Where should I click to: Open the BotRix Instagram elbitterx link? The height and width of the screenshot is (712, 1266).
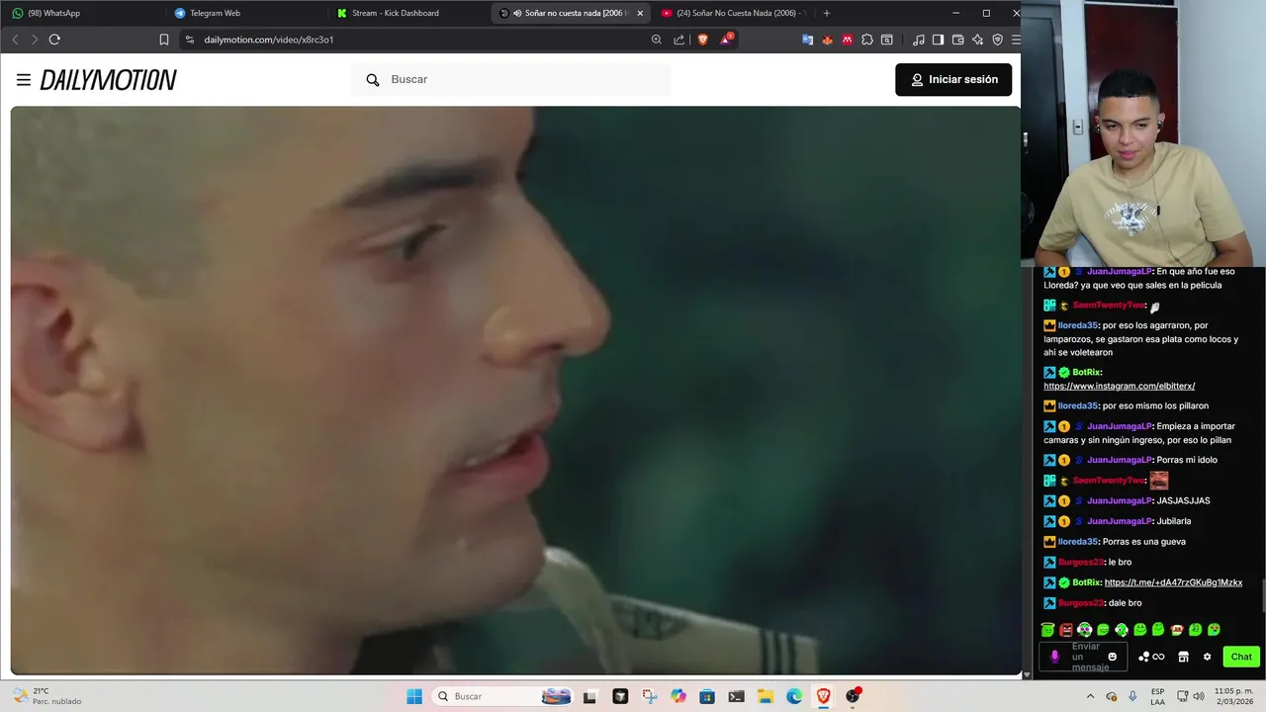pos(1119,386)
